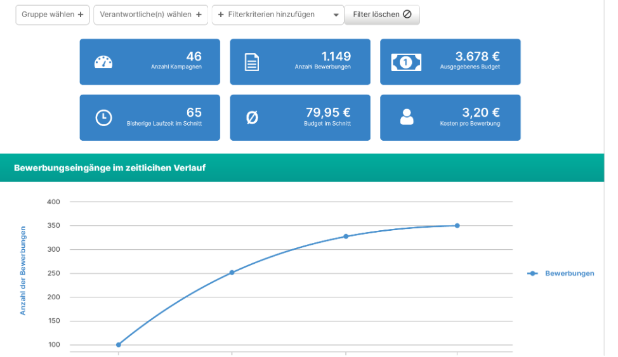The image size is (618, 357).
Task: Click the person icon for Kosten pro Bewerbung
Action: coord(407,117)
